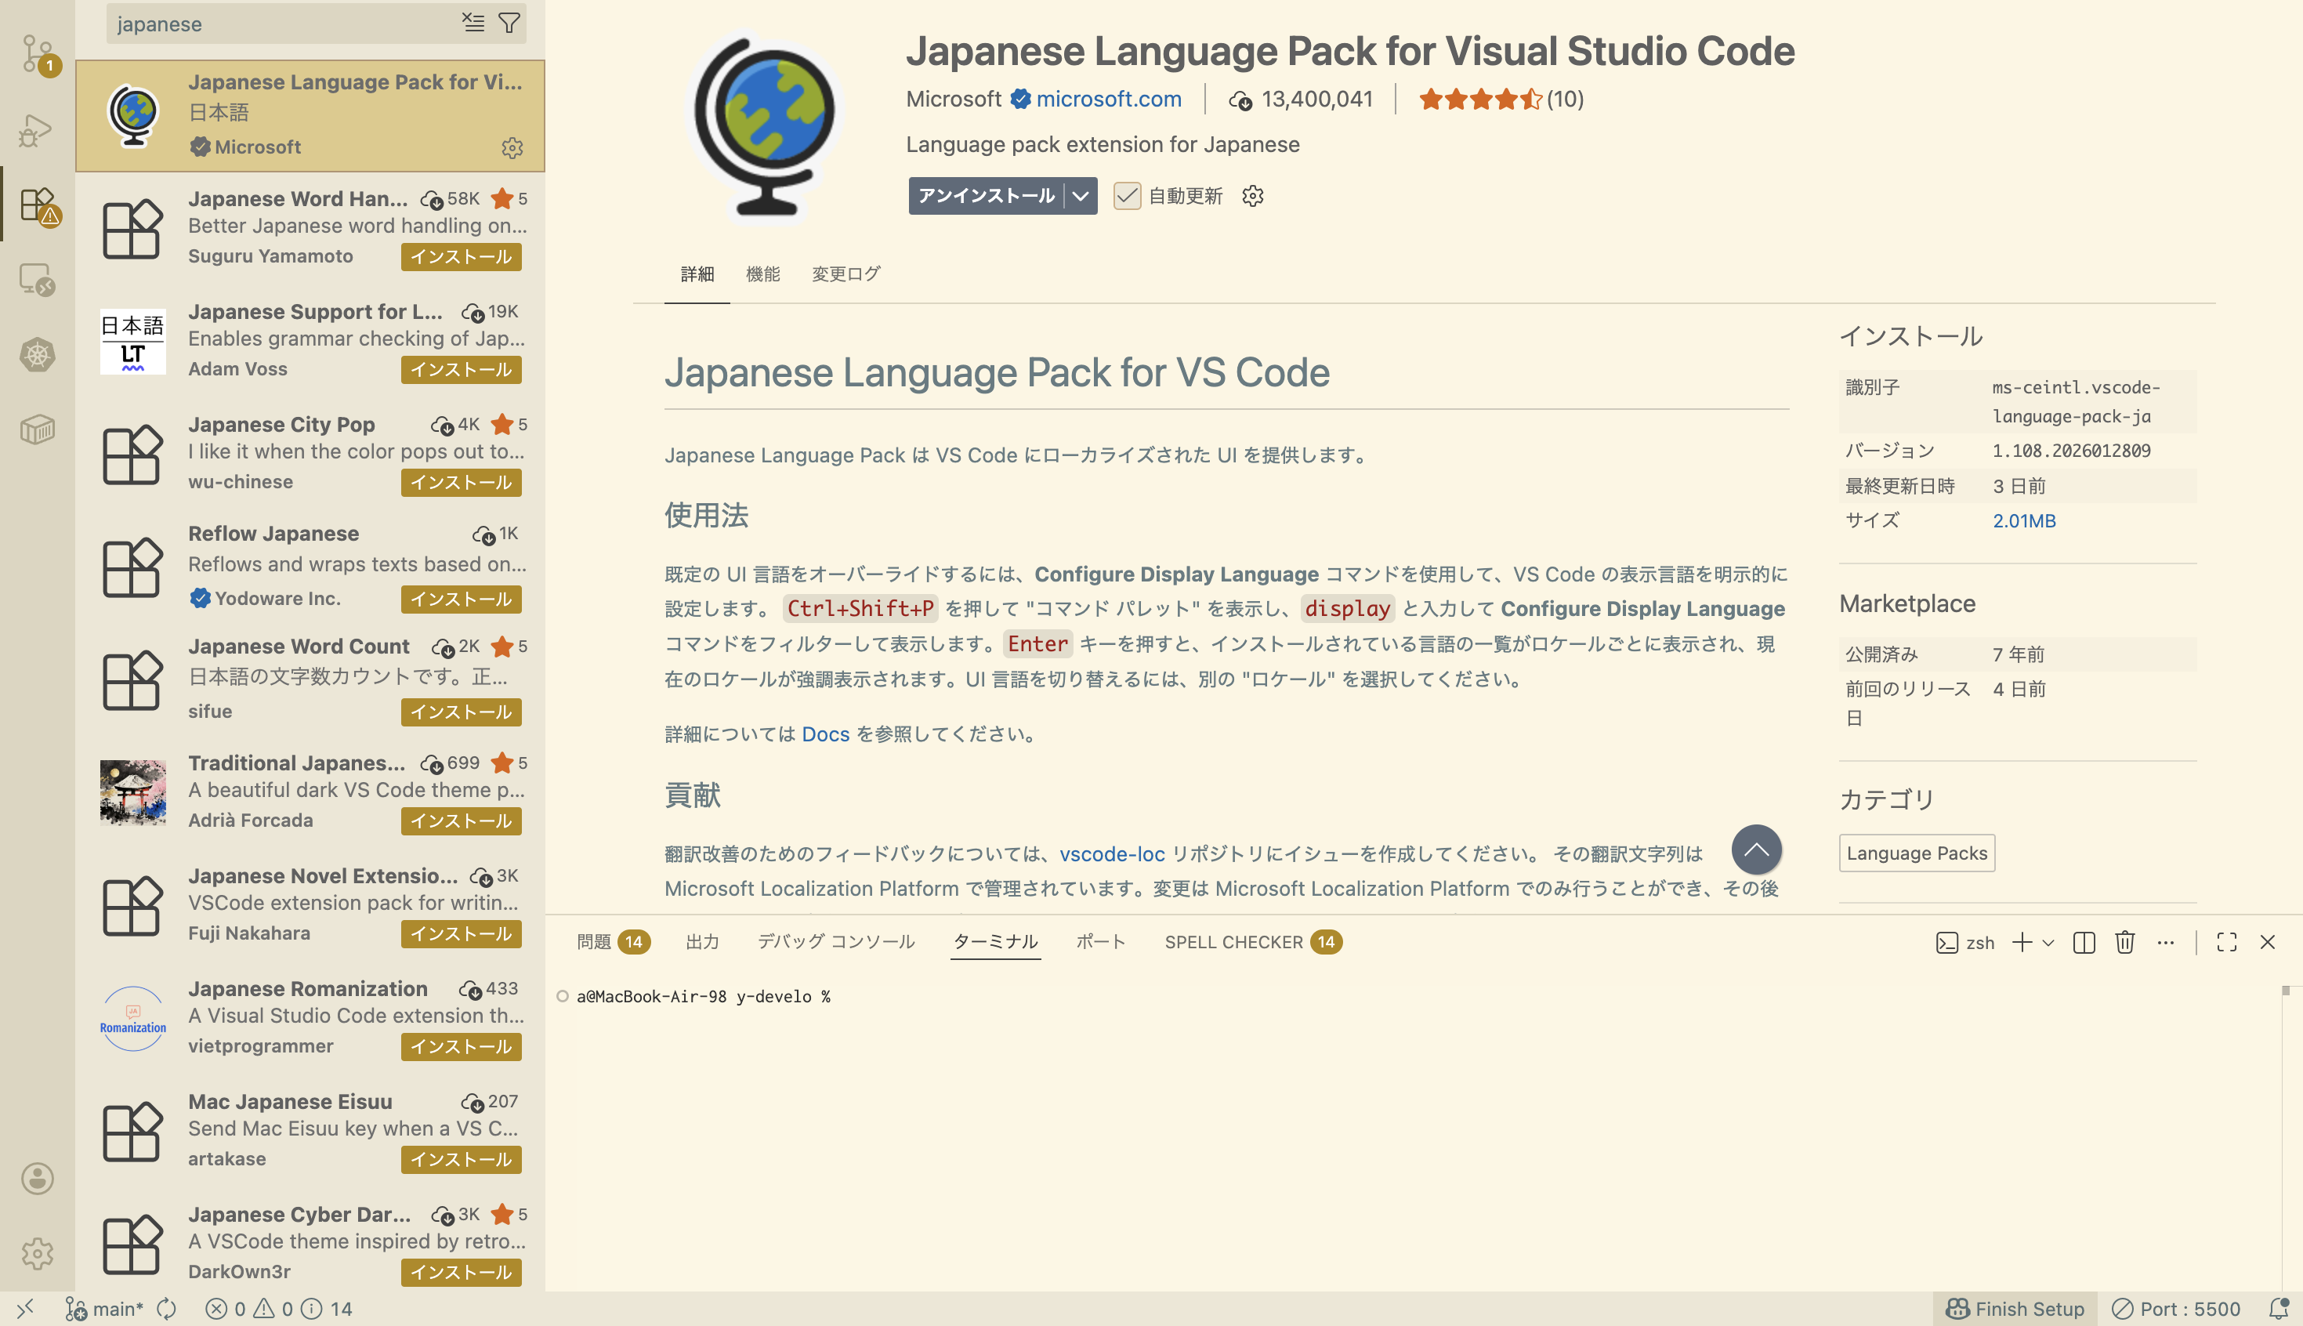The image size is (2303, 1326).
Task: Disable the 自動更新 checkbox
Action: click(1128, 196)
